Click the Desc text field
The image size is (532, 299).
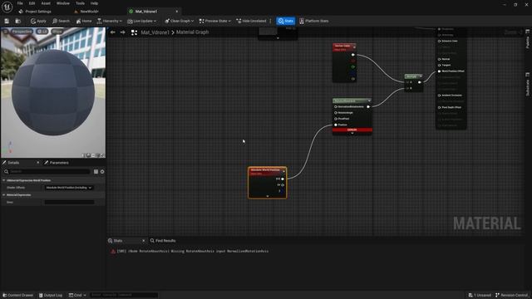click(69, 202)
